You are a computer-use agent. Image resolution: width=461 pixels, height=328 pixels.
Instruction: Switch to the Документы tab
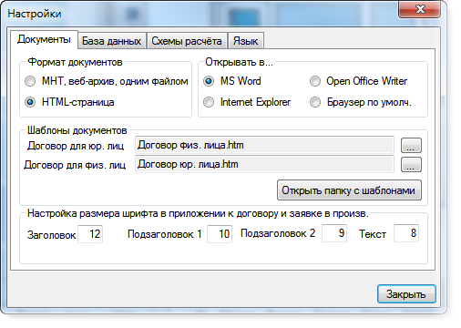coord(44,39)
